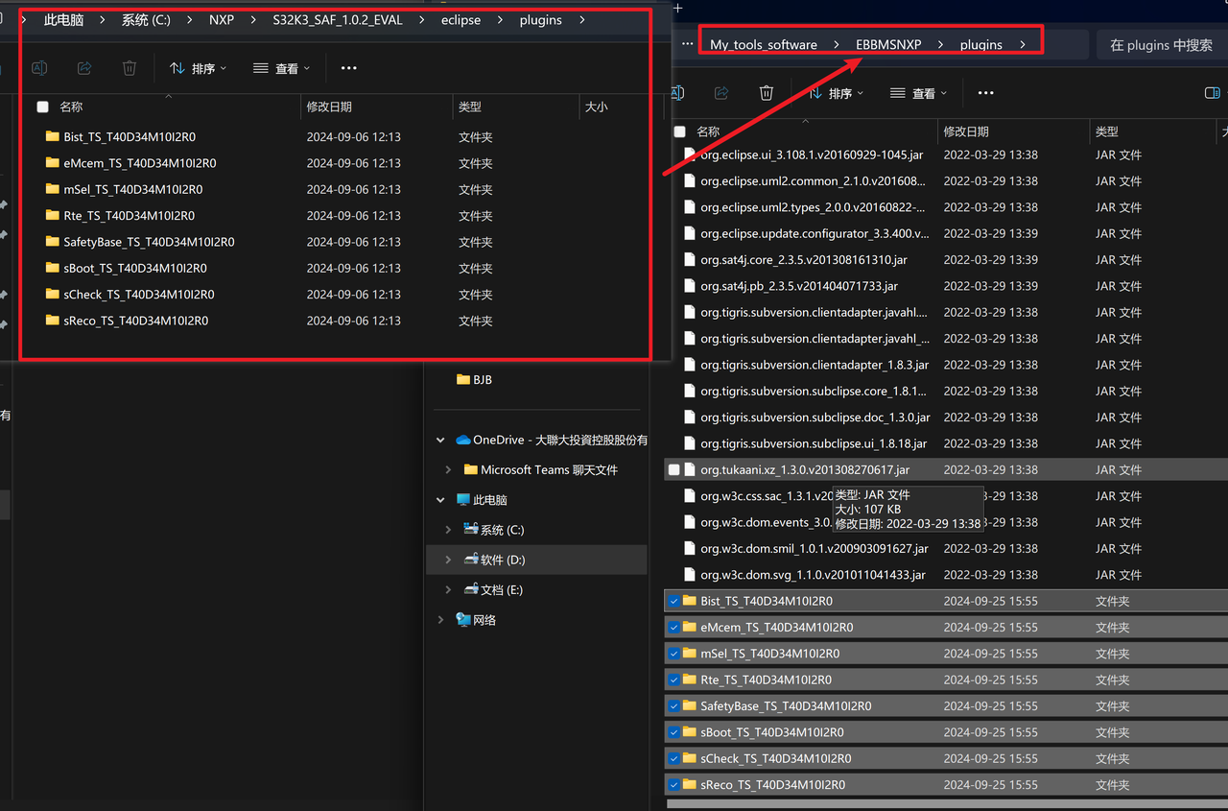This screenshot has width=1228, height=811.
Task: Select org.w3c.dom.smil_1.0.1.v200903091627.jar file
Action: click(815, 549)
